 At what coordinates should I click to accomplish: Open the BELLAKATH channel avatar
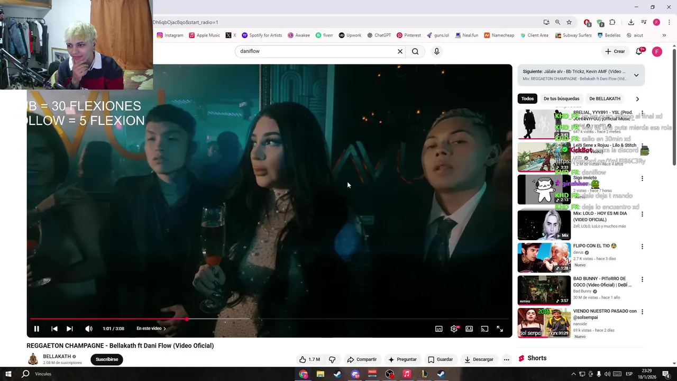click(33, 359)
